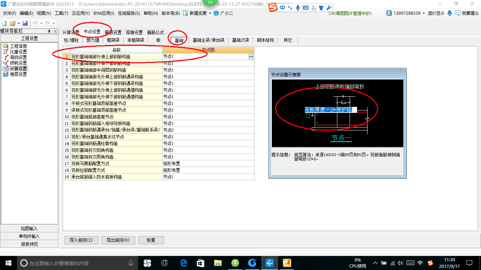Close the 模块导航栏 panel
The width and height of the screenshot is (481, 270).
55,31
